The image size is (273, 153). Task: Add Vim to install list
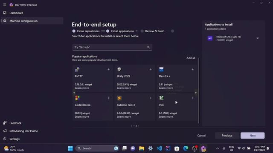(x=192, y=98)
